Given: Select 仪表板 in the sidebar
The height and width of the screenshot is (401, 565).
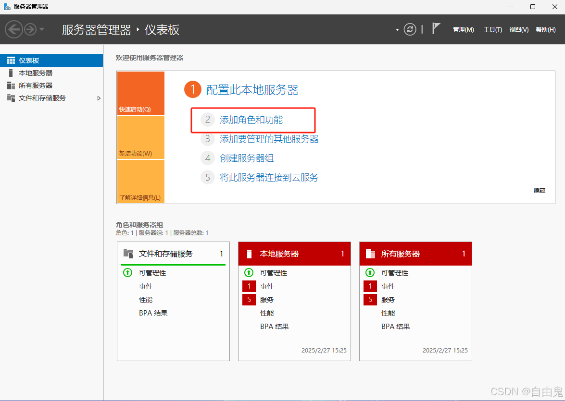Looking at the screenshot, I should pos(51,61).
